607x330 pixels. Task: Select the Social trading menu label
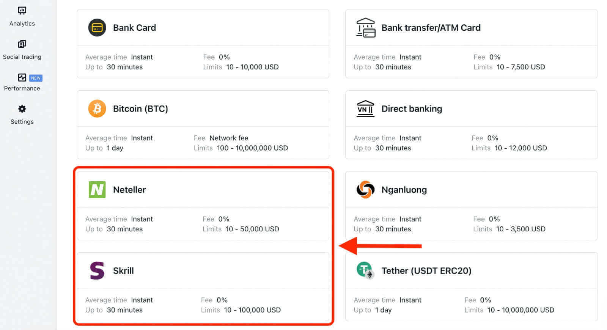22,57
